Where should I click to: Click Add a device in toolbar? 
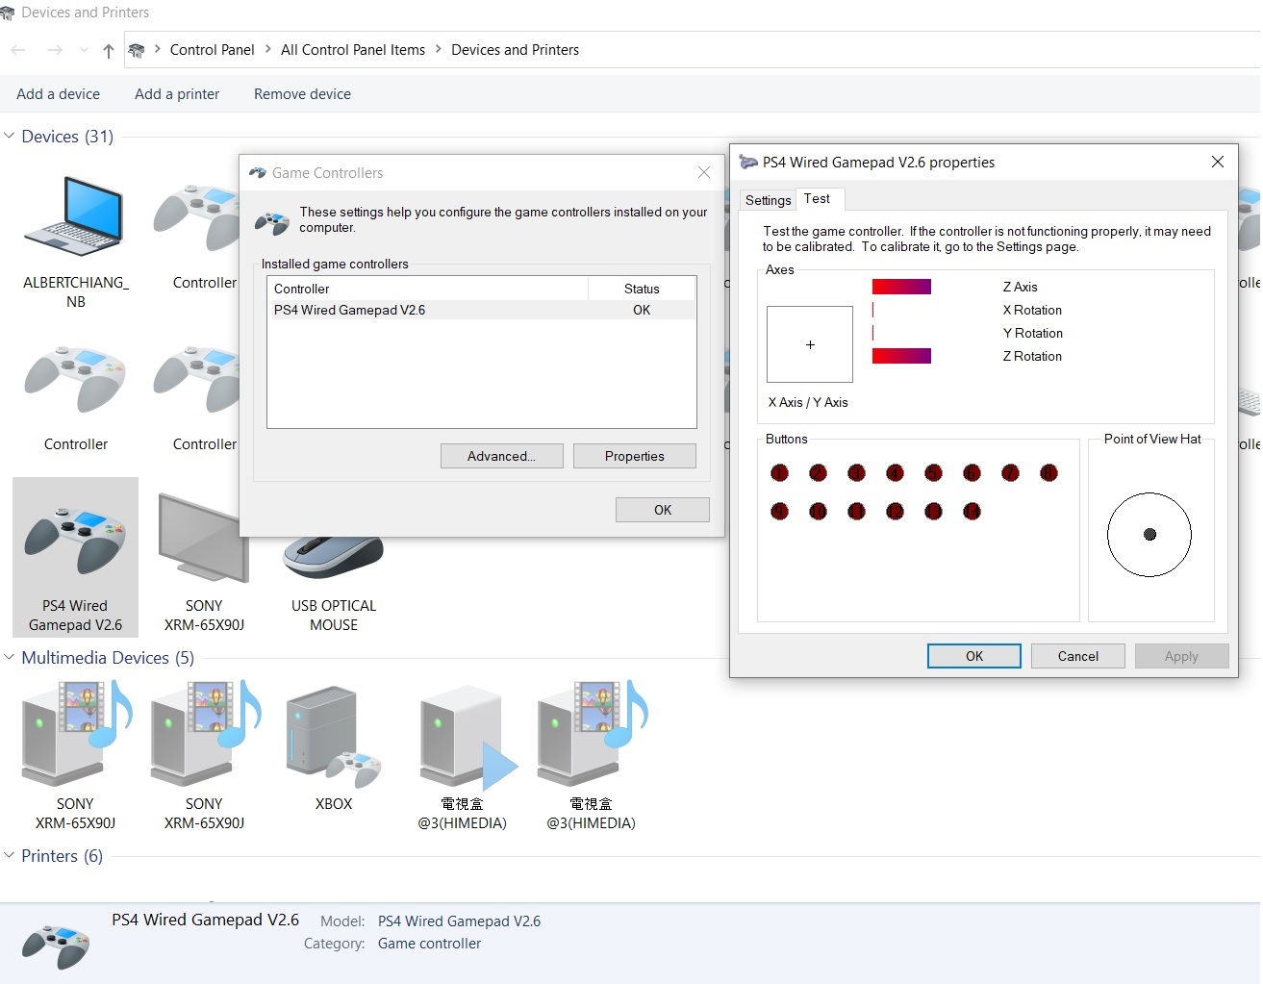(x=58, y=94)
